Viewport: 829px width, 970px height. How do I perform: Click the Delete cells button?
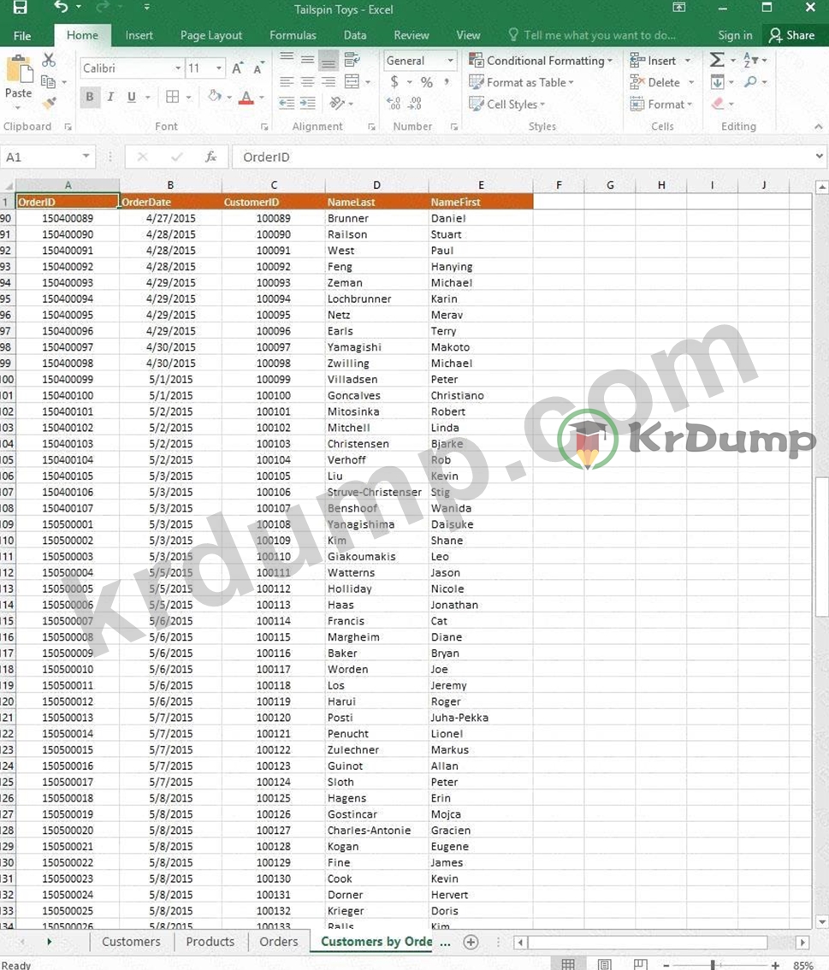(662, 81)
